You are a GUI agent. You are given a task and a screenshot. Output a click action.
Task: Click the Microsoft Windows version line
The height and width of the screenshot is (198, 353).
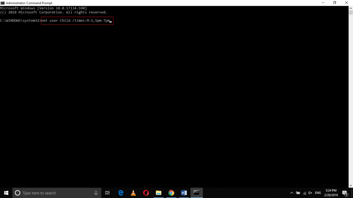[x=43, y=8]
